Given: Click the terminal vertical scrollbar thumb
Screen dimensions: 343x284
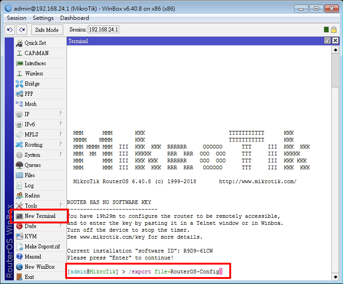Looking at the screenshot, I should 335,70.
